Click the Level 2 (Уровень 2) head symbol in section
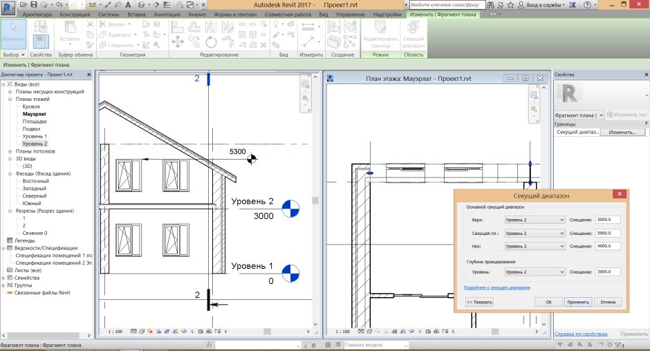Screen dimensions: 650x351 tap(290, 209)
